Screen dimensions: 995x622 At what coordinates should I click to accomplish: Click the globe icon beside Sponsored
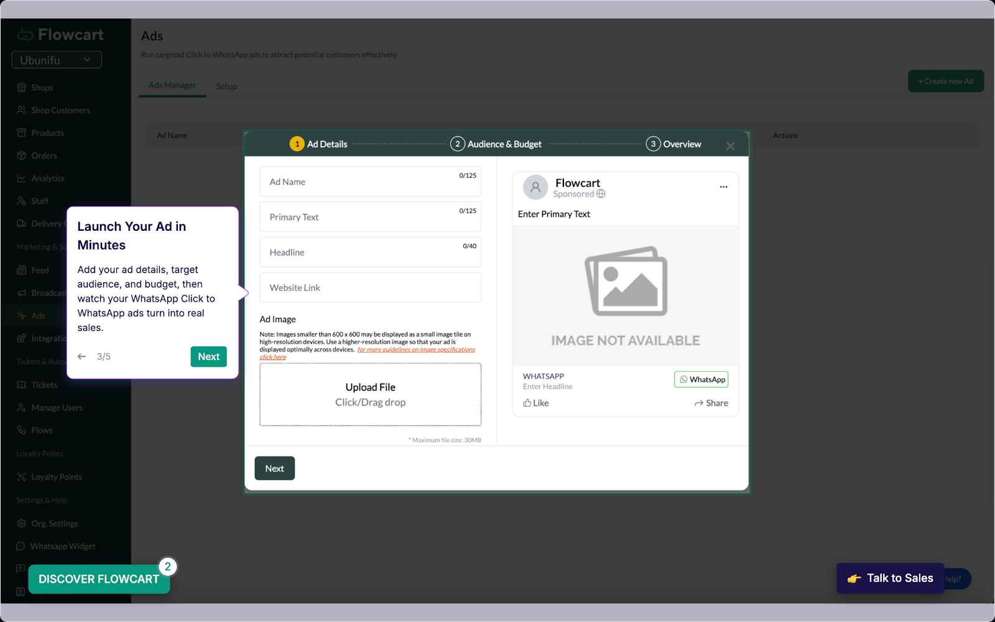pyautogui.click(x=601, y=193)
